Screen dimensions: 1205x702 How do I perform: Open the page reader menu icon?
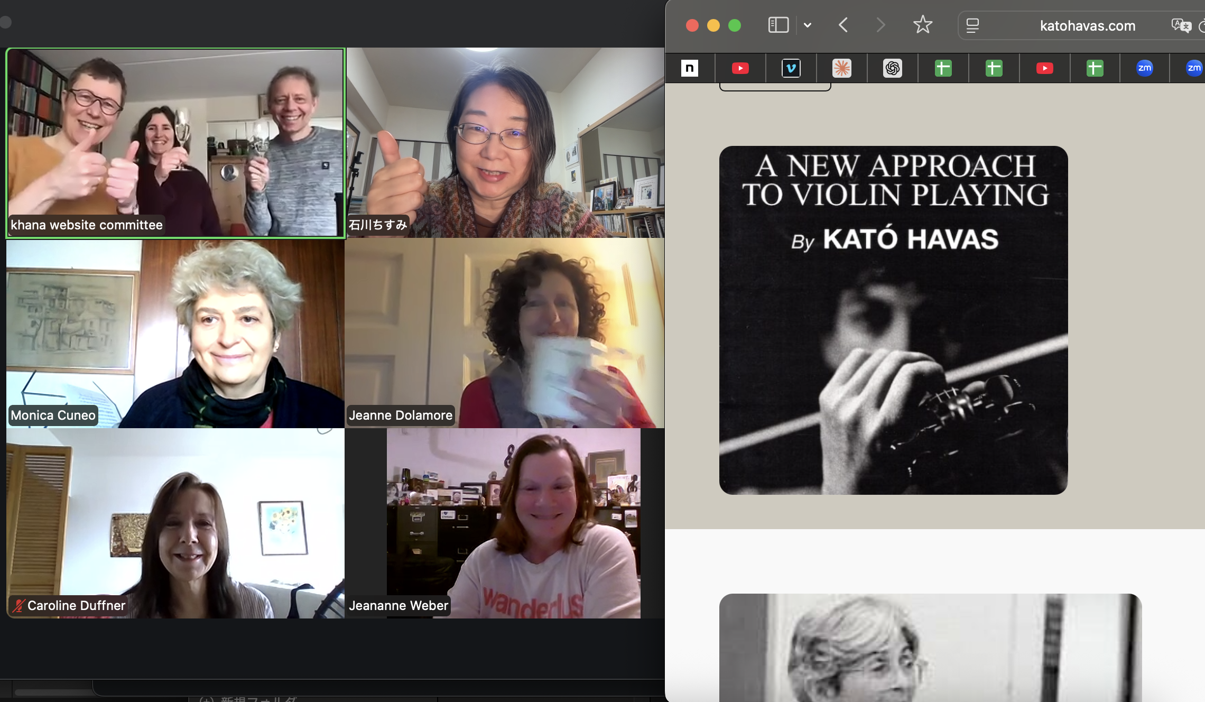[x=972, y=25]
